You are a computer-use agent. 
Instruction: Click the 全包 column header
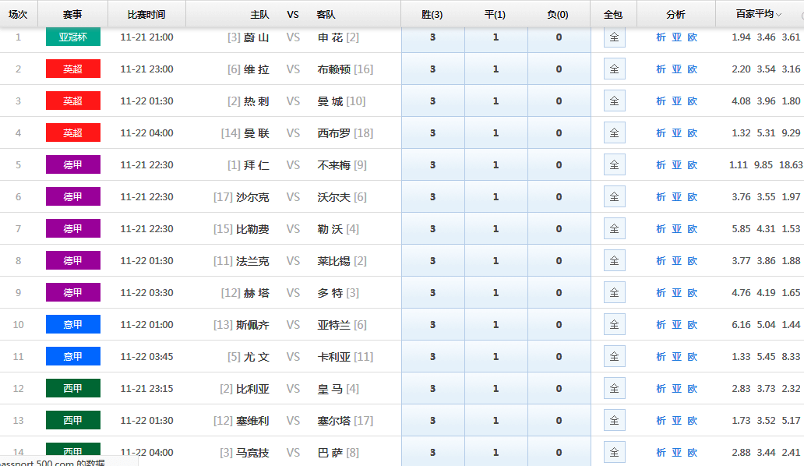coord(614,14)
